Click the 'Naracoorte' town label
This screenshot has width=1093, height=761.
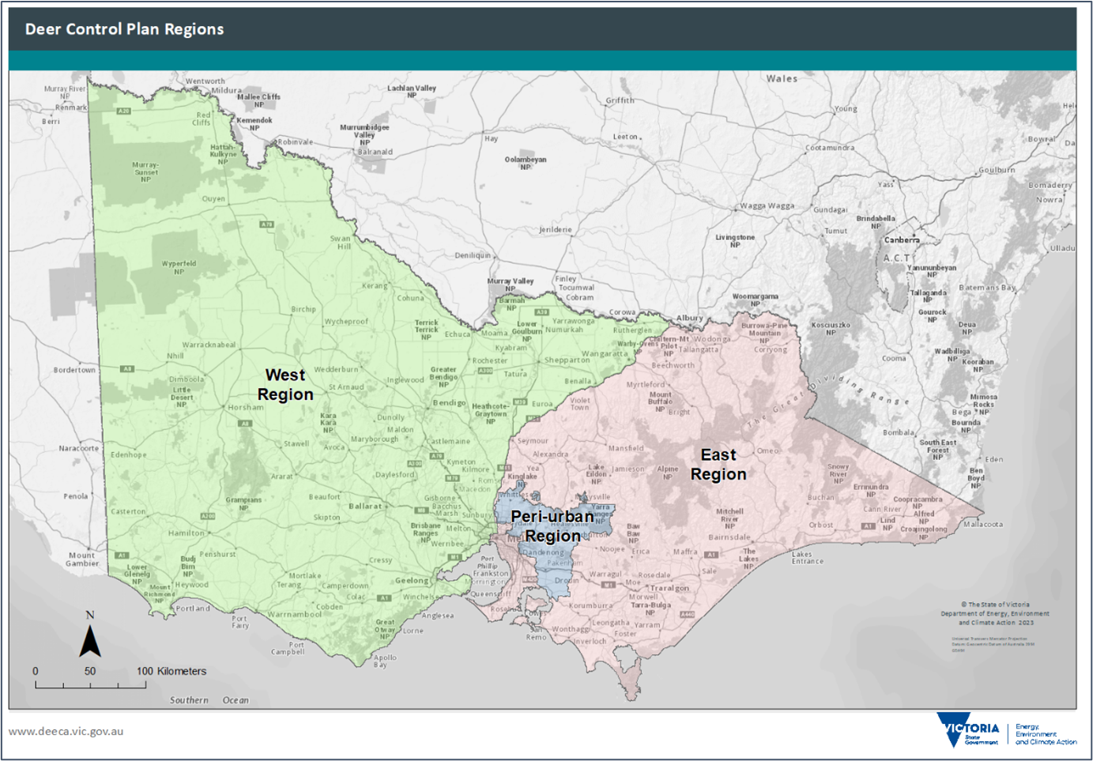point(79,448)
